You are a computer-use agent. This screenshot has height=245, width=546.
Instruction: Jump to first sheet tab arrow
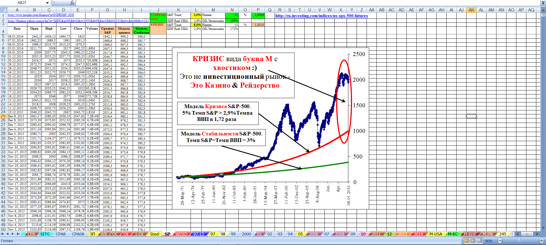coord(3,234)
